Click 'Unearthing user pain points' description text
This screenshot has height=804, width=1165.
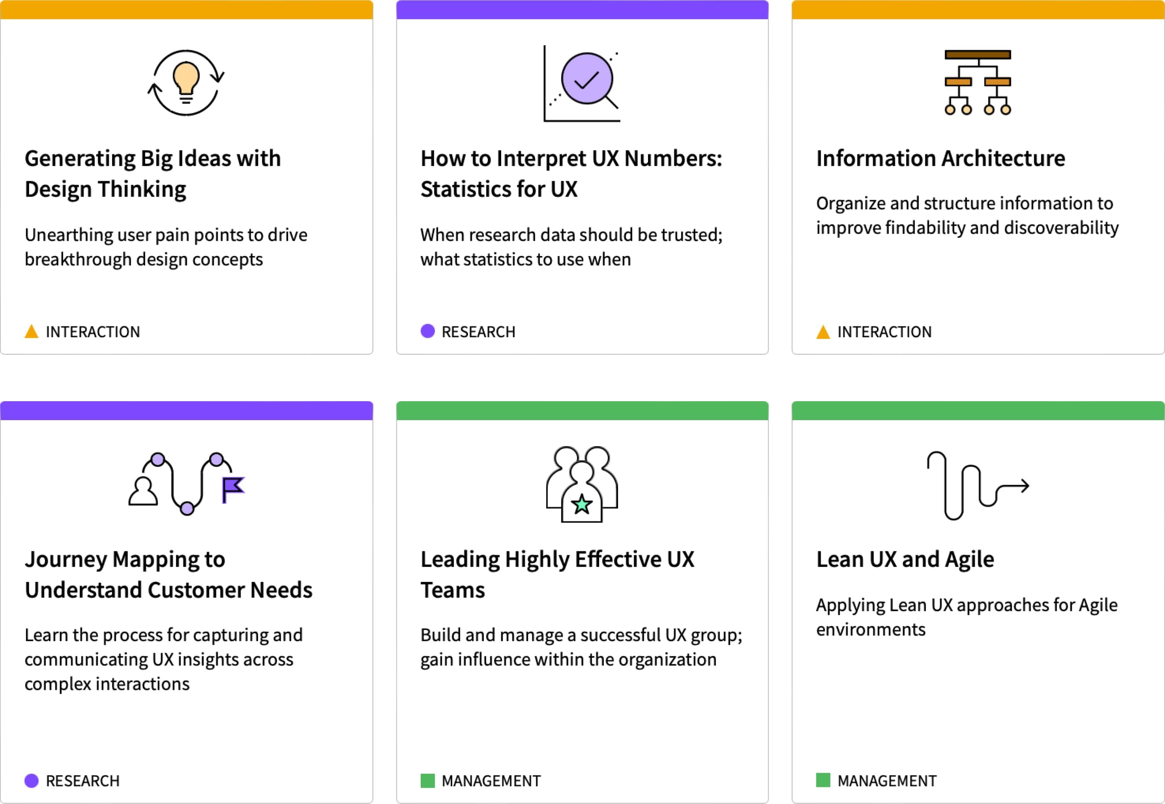click(166, 248)
